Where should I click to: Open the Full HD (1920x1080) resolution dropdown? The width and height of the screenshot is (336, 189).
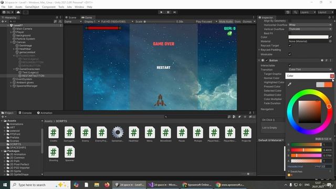117,22
